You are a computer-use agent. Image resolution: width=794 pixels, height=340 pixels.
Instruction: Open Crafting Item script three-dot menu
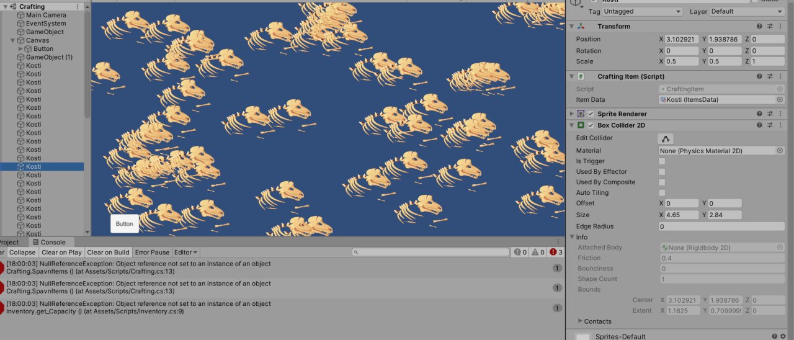click(x=780, y=76)
